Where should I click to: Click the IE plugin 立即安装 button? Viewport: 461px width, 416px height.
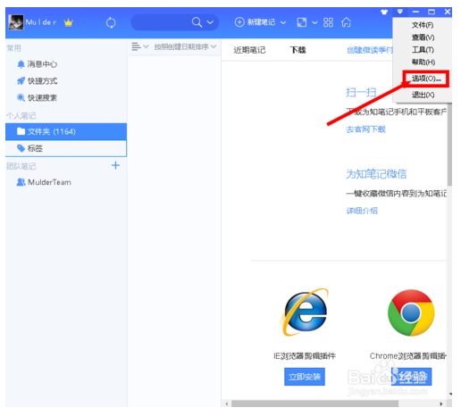pyautogui.click(x=305, y=377)
